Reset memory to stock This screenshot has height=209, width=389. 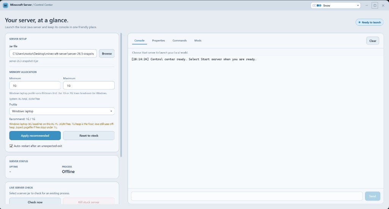pos(89,136)
